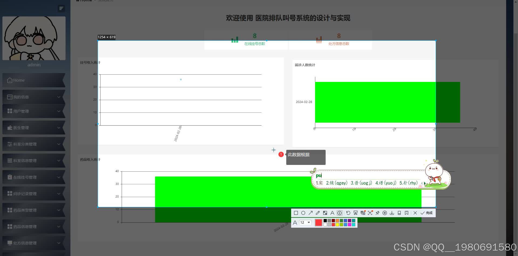Screen dimensions: 518x256
Task: Select the pencil drawing tool
Action: coord(318,213)
